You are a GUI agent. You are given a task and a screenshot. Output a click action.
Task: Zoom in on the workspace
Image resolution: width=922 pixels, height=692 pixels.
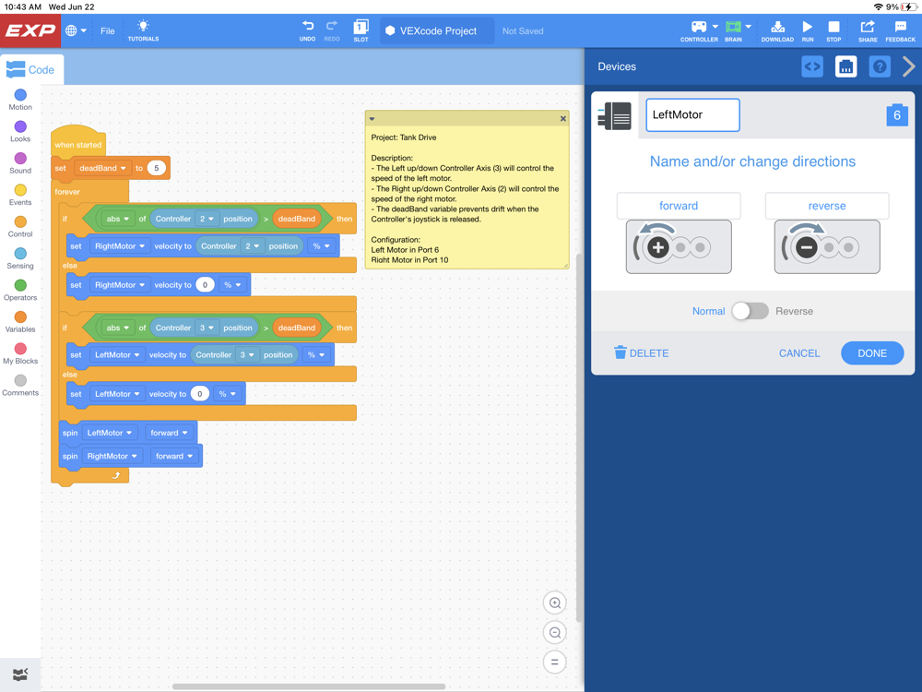click(x=554, y=603)
